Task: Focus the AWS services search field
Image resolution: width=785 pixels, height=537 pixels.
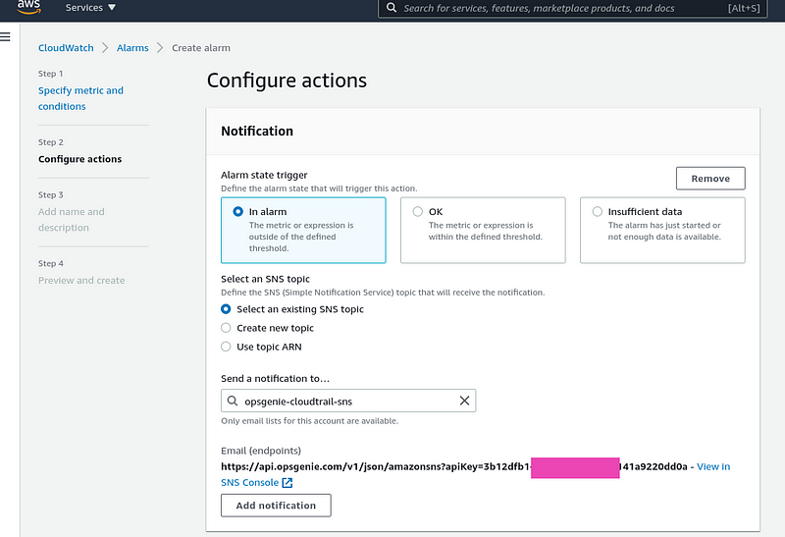Action: point(573,8)
